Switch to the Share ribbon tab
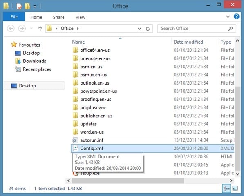The height and width of the screenshot is (196, 244). click(x=58, y=17)
